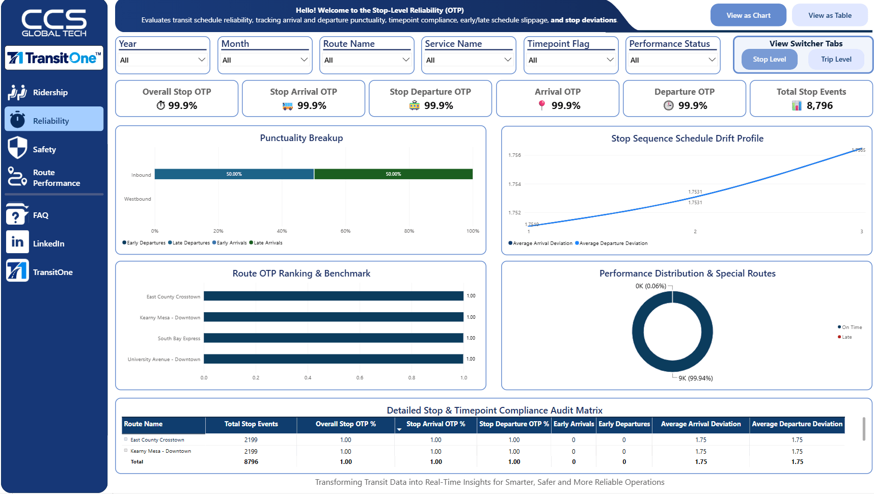Select the Reliability stopwatch icon

[17, 120]
